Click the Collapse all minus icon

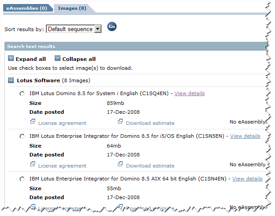pyautogui.click(x=57, y=58)
